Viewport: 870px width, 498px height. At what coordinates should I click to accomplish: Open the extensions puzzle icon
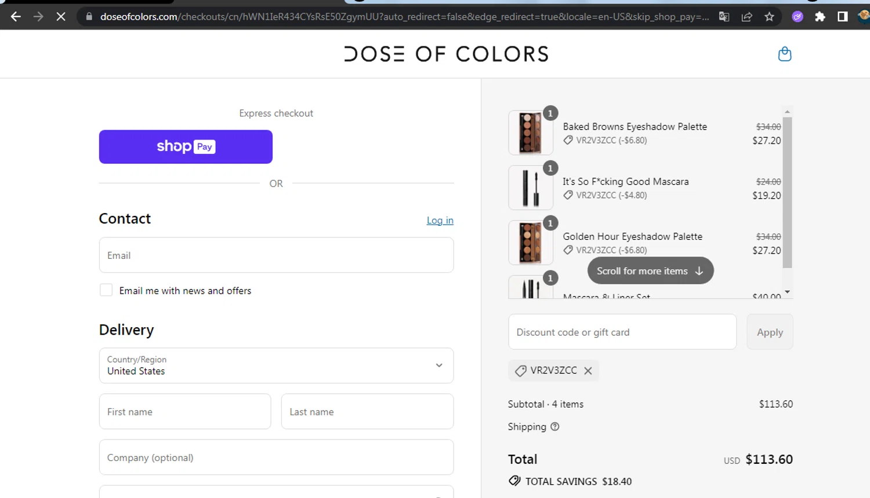[x=820, y=17]
